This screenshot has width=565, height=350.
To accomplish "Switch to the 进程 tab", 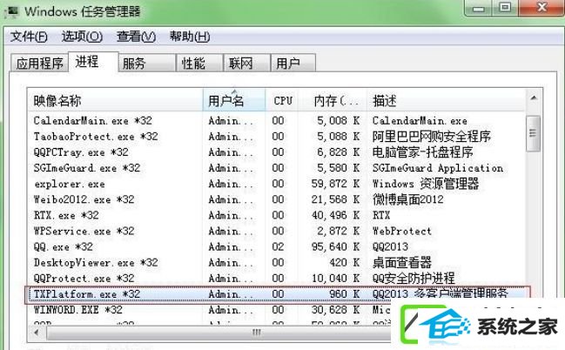I will [x=93, y=62].
